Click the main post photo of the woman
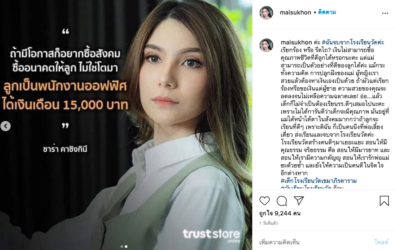The image size is (395, 250). point(126,125)
